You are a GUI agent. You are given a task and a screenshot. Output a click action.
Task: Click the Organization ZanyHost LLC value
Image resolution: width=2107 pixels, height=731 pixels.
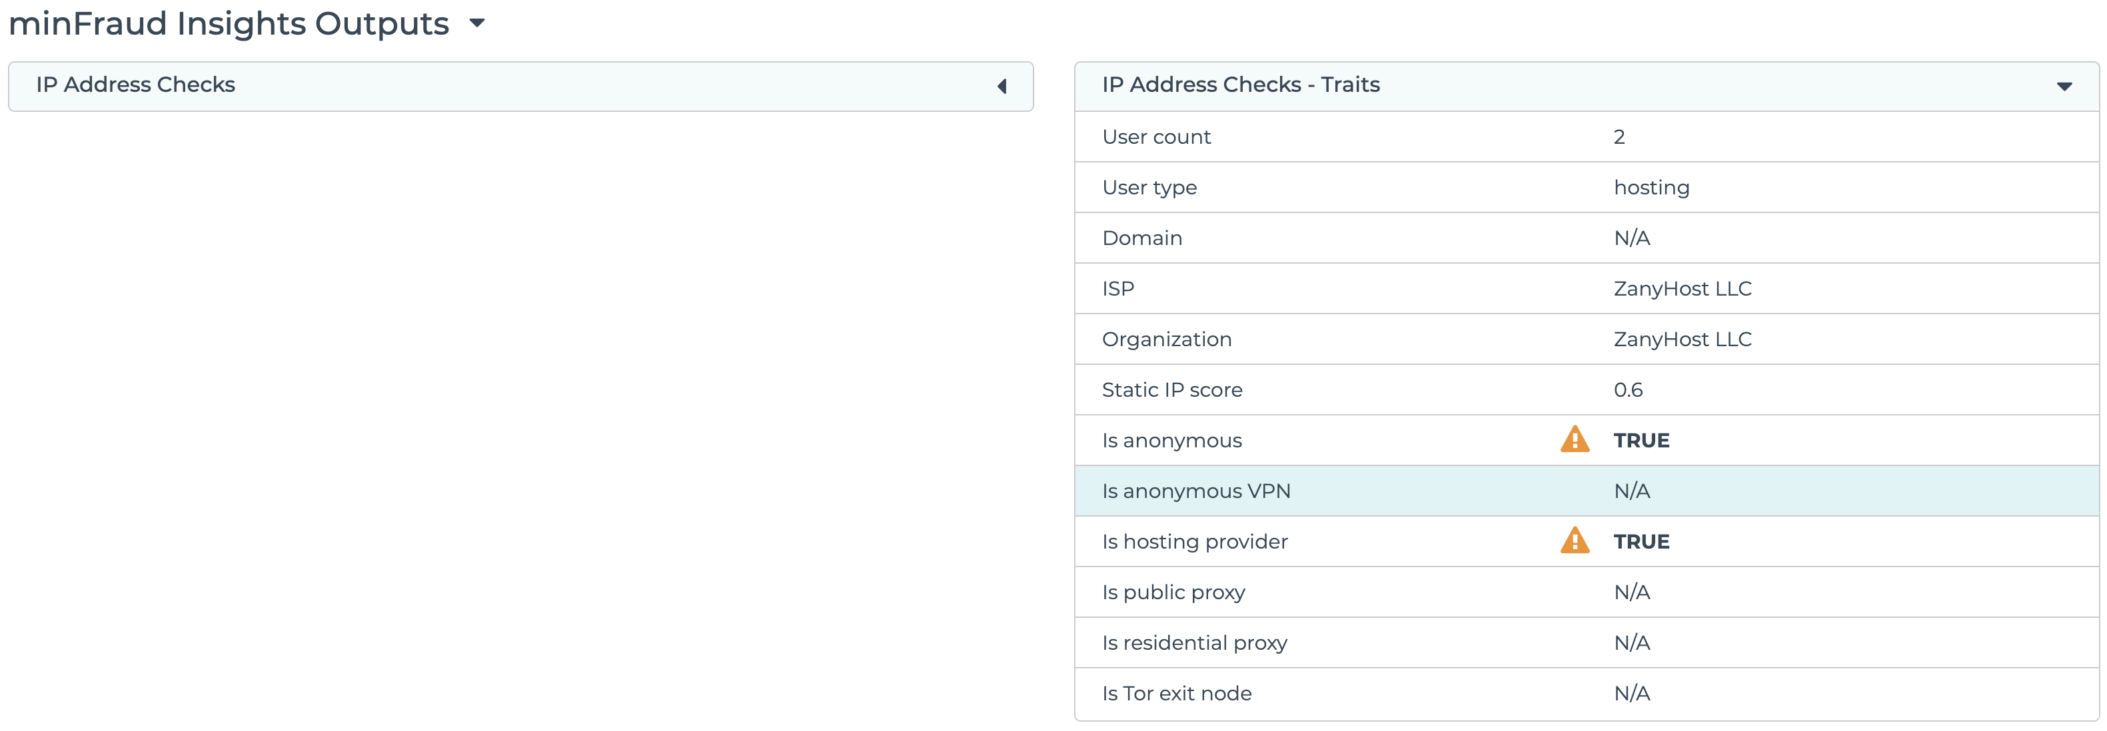click(x=1682, y=339)
